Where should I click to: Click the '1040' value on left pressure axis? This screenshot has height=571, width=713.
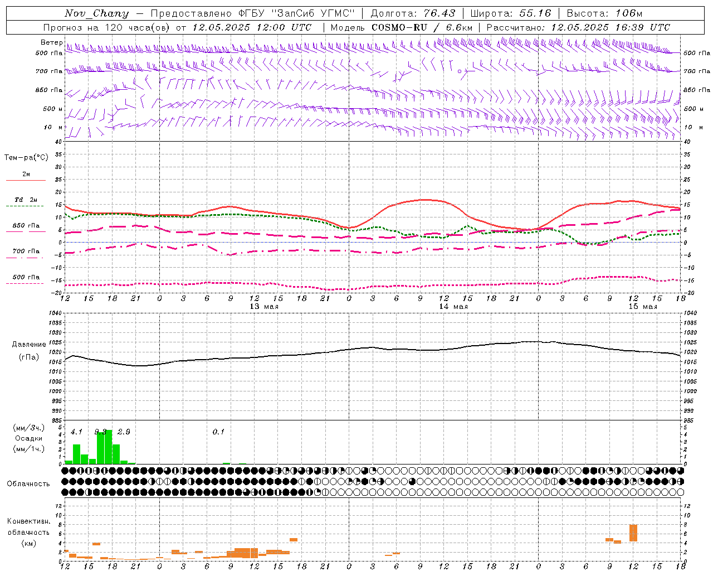pos(54,313)
